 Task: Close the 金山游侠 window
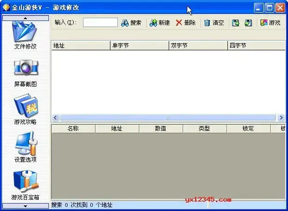280,8
